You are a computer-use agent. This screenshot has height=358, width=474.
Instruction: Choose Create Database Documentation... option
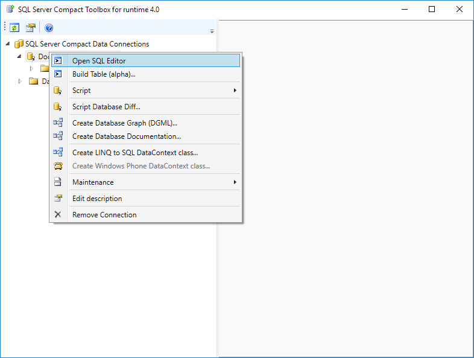click(127, 136)
